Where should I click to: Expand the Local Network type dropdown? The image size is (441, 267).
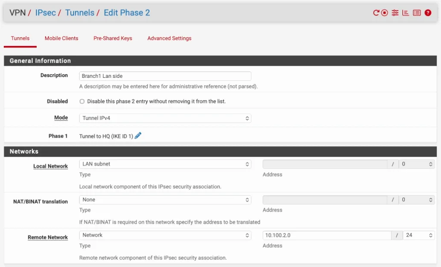click(165, 164)
